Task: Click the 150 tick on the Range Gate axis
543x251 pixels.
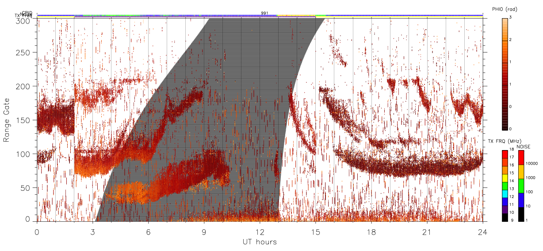Action: [x=24, y=120]
